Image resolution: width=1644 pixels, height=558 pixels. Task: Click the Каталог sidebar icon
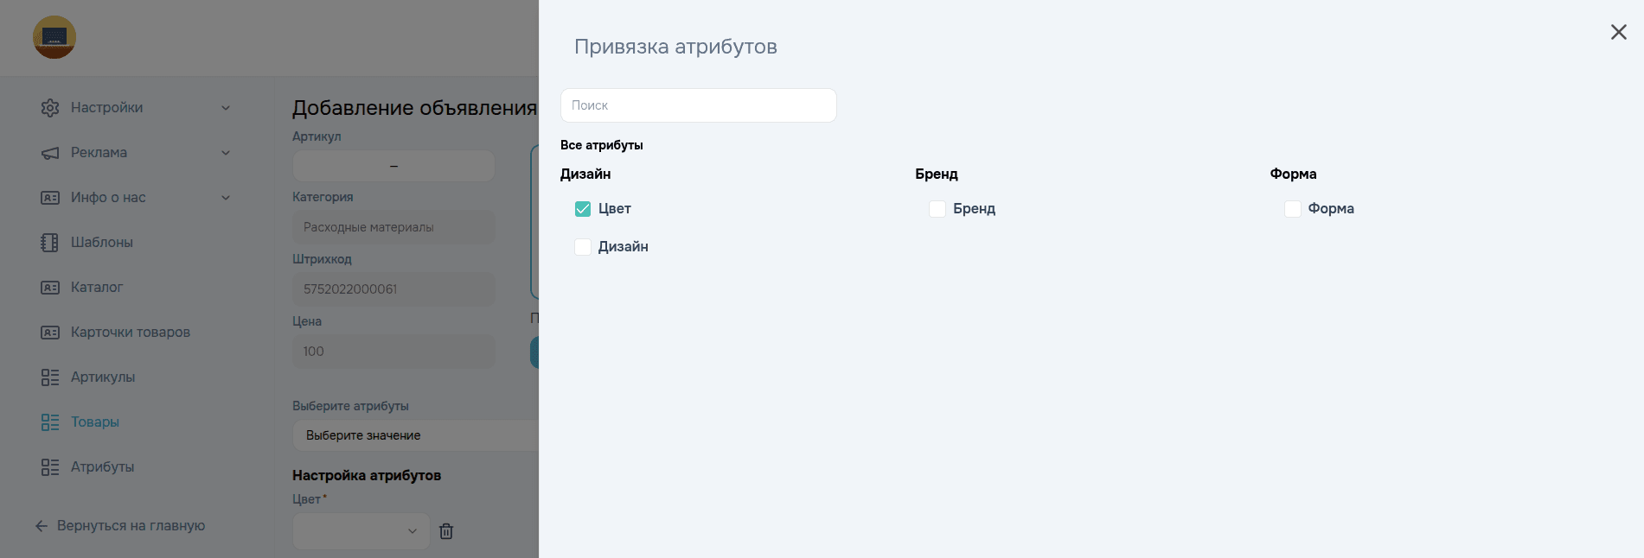pyautogui.click(x=49, y=287)
